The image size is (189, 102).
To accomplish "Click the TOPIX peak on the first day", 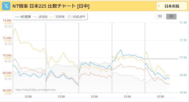I will (15, 28).
